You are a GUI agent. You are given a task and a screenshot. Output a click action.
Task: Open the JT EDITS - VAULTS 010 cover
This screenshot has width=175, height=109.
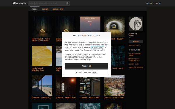coord(66,86)
